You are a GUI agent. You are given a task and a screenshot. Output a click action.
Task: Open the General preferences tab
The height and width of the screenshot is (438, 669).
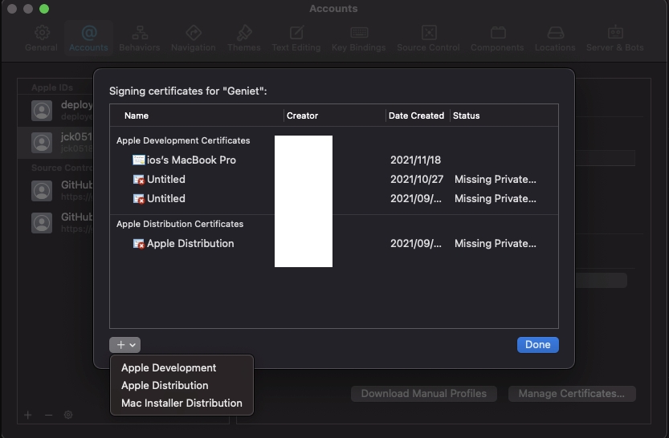click(41, 38)
